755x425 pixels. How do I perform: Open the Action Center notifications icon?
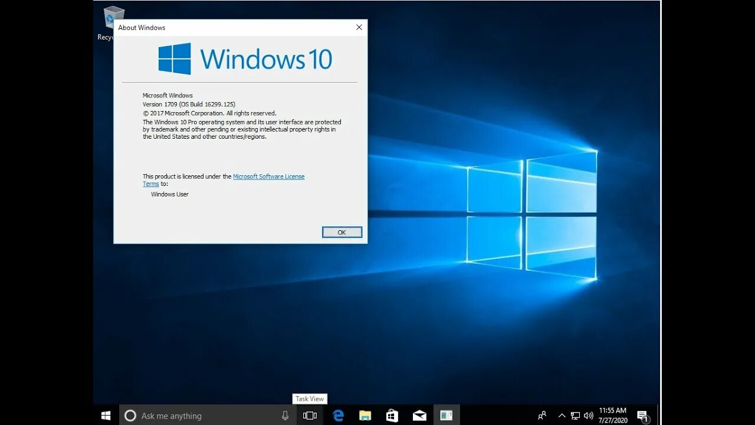click(x=643, y=416)
